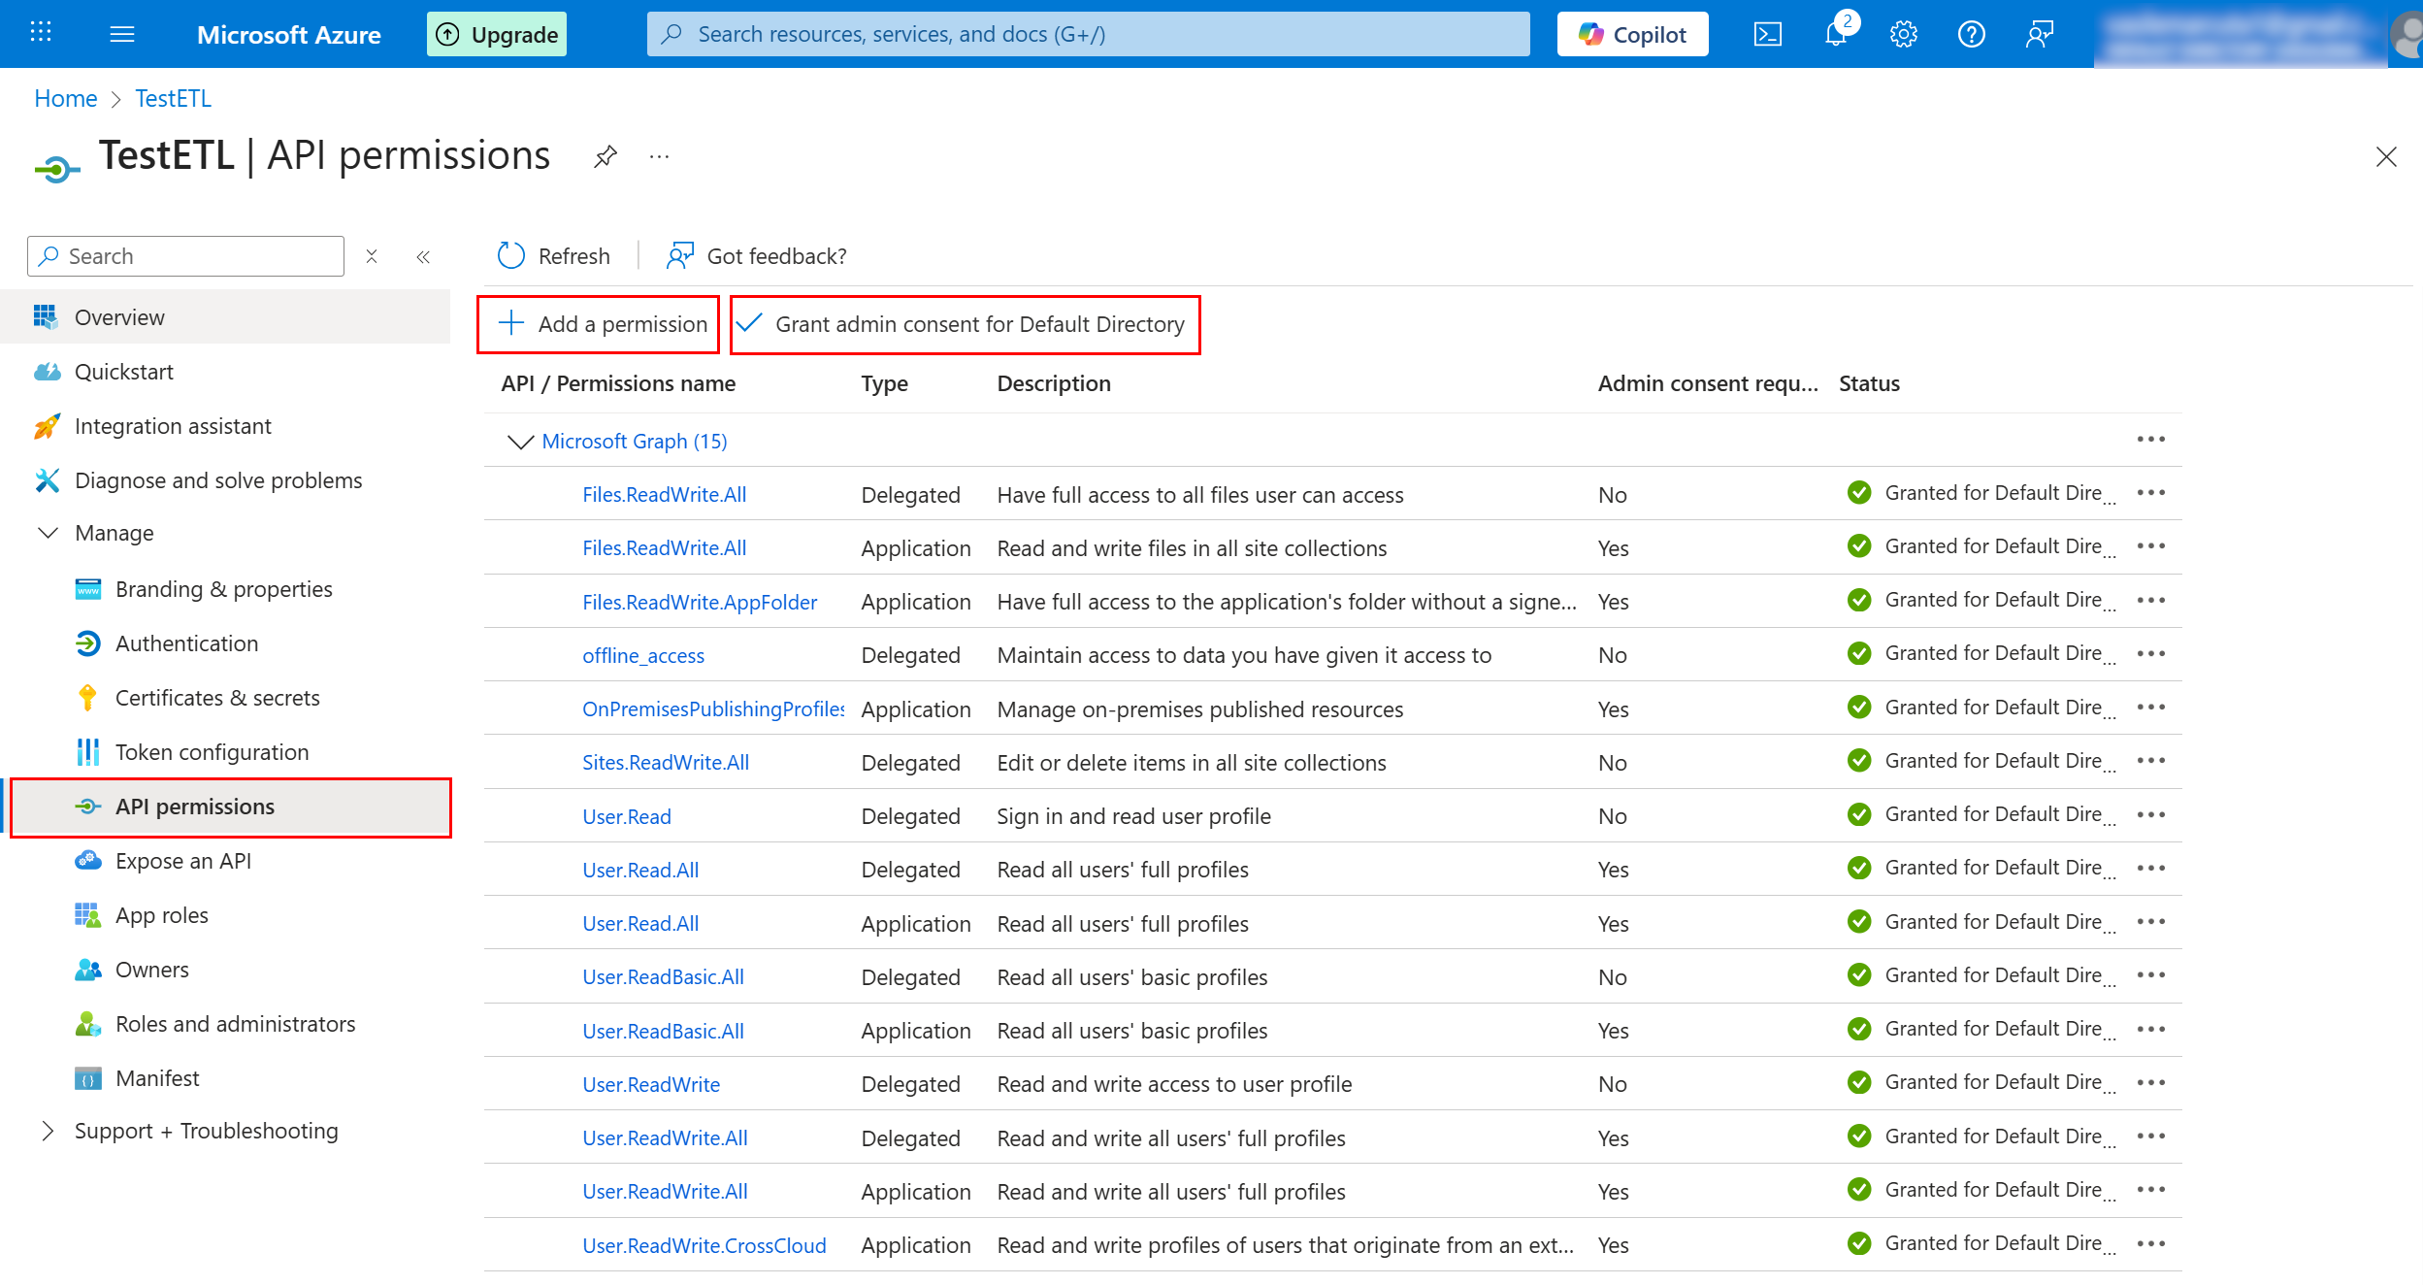Viewport: 2423px width, 1285px height.
Task: Grant admin consent for Default Directory
Action: [965, 324]
